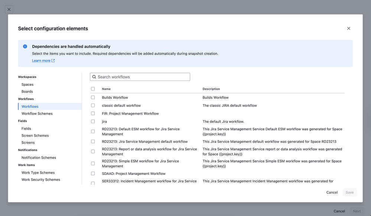The height and width of the screenshot is (216, 371).
Task: Click the 'classic default workflow' name
Action: click(121, 105)
